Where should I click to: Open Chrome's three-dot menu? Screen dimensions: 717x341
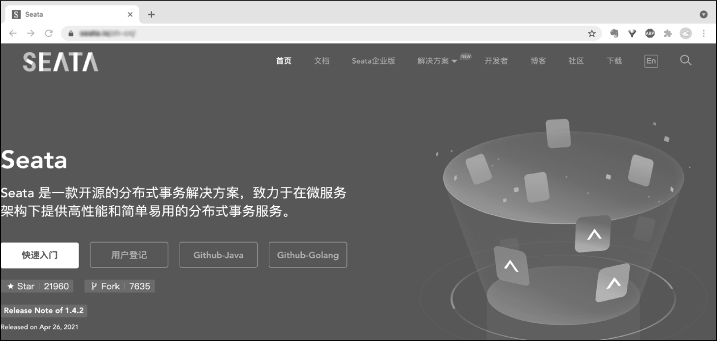[704, 33]
